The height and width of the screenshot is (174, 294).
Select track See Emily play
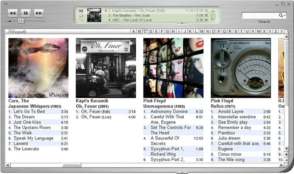tap(241, 122)
